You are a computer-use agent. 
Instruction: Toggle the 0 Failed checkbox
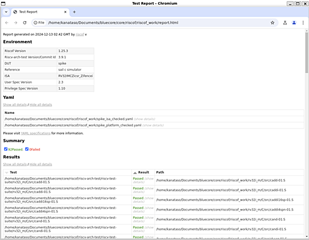27,149
